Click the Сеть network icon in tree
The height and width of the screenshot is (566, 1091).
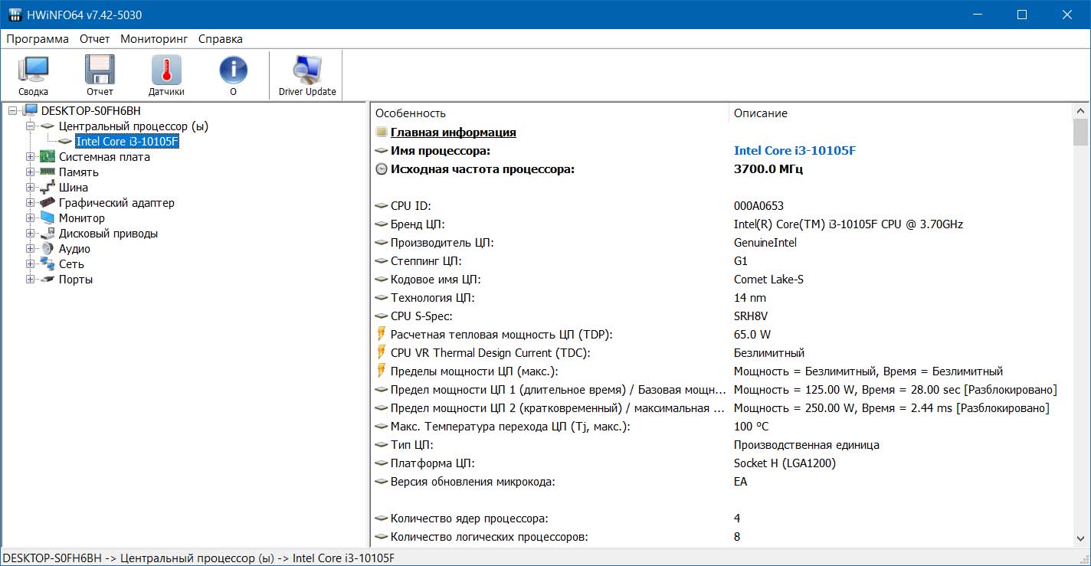click(48, 264)
